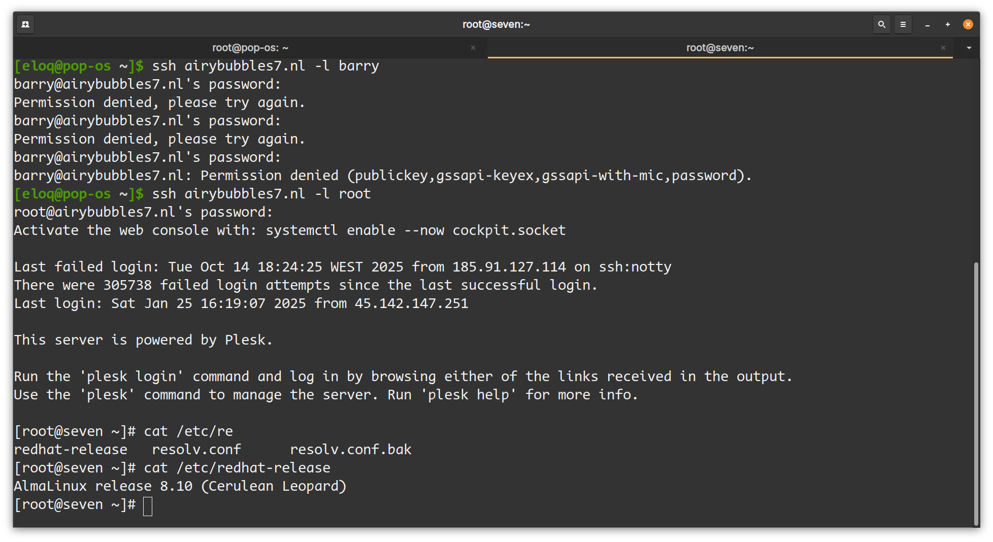Close the terminal with the orange button
The height and width of the screenshot is (542, 993).
(x=968, y=24)
